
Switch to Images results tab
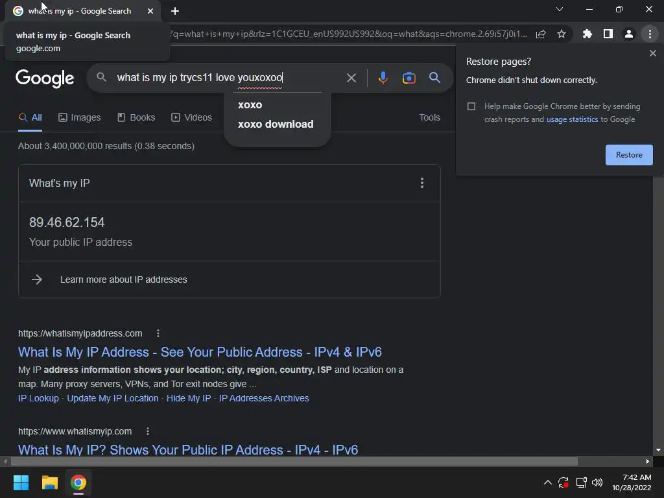tap(80, 118)
